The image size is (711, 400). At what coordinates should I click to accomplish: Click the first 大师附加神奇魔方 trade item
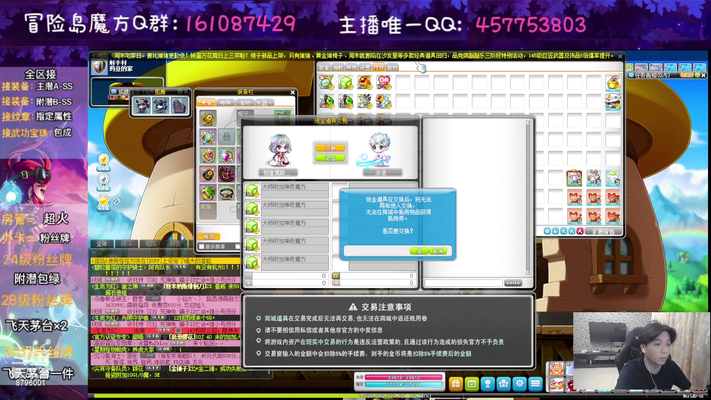click(x=287, y=190)
